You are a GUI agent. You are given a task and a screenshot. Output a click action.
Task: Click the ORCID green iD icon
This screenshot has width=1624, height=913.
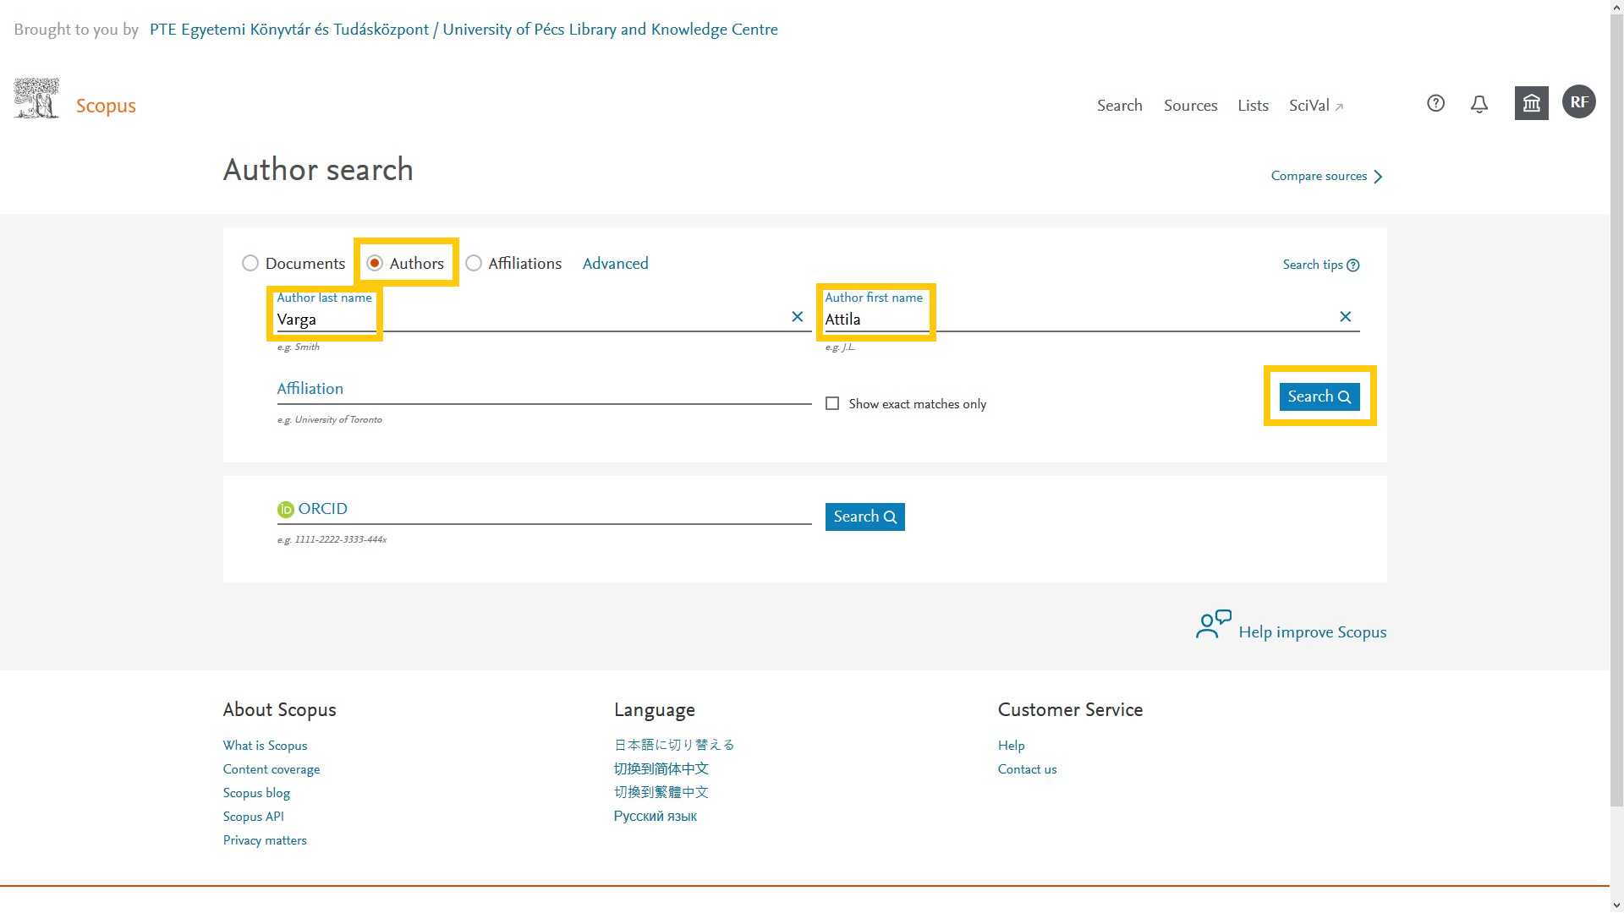point(286,509)
